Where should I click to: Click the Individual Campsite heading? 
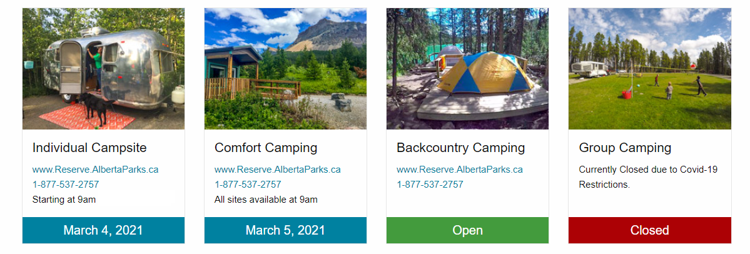point(89,148)
